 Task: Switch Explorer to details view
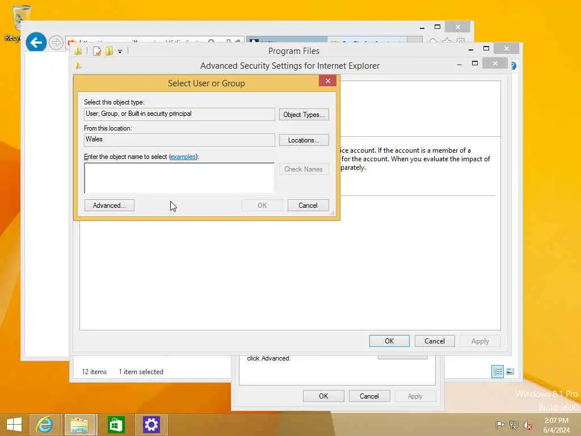point(497,371)
